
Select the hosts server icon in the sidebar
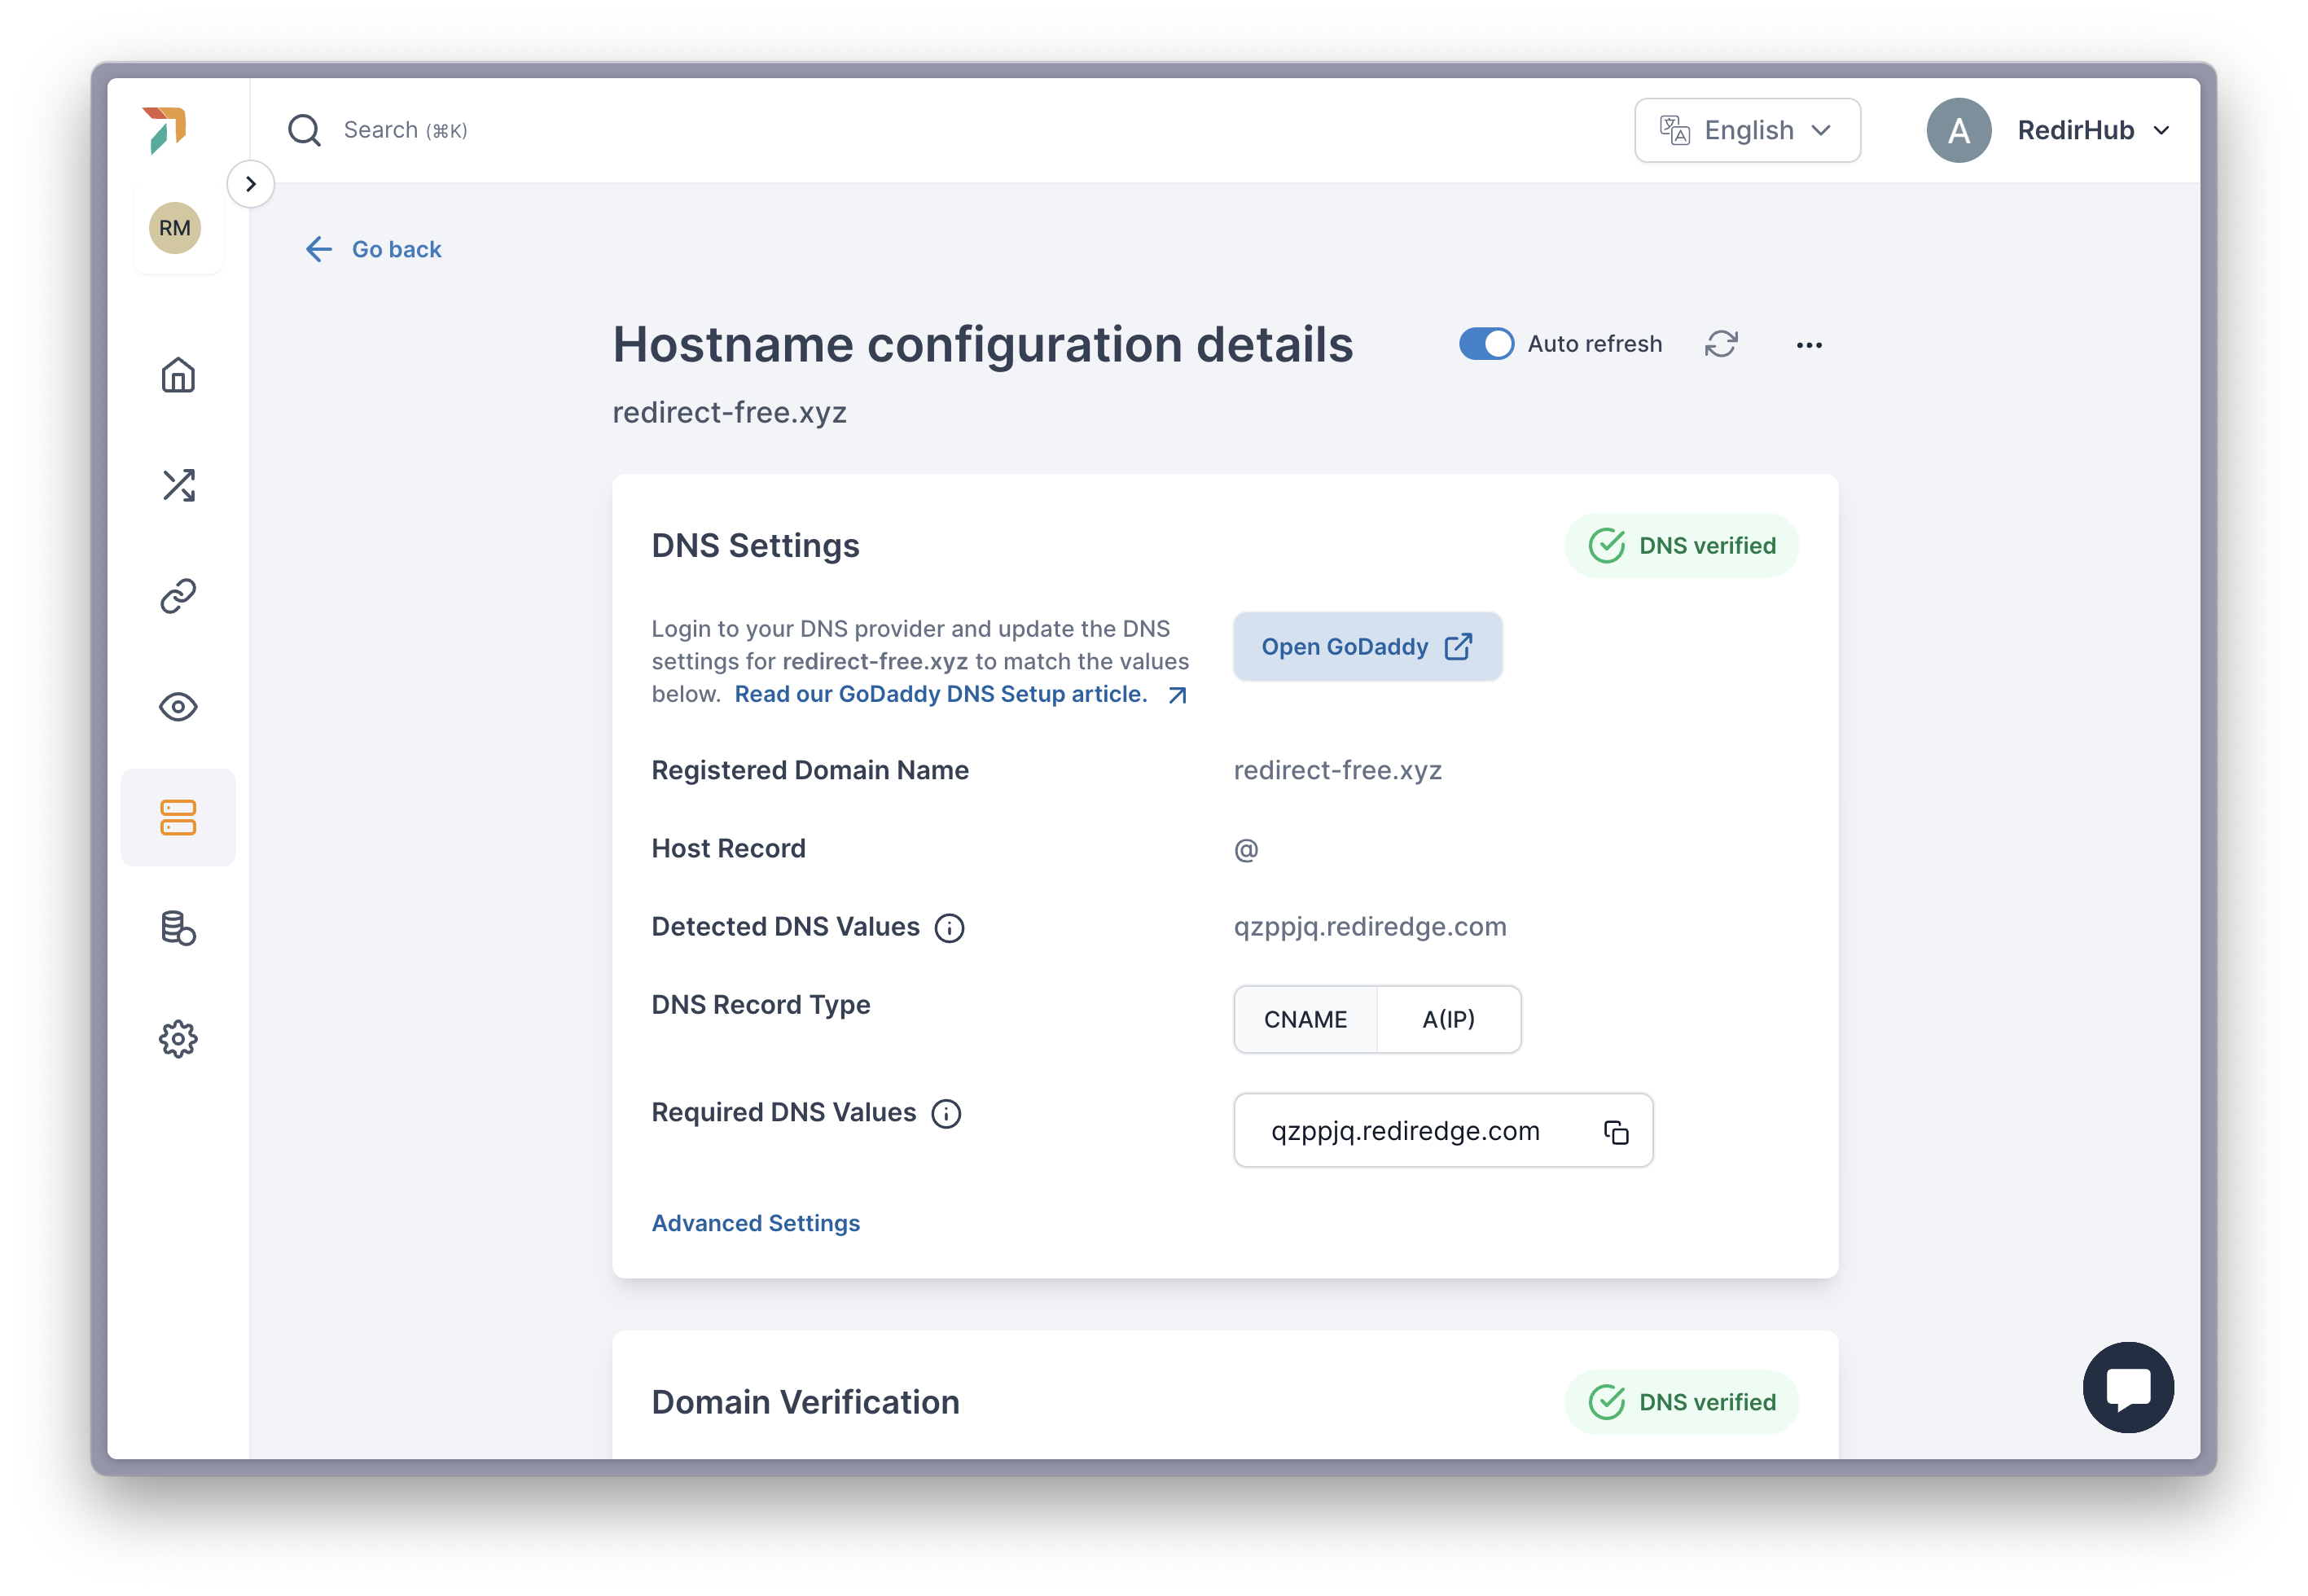[178, 817]
